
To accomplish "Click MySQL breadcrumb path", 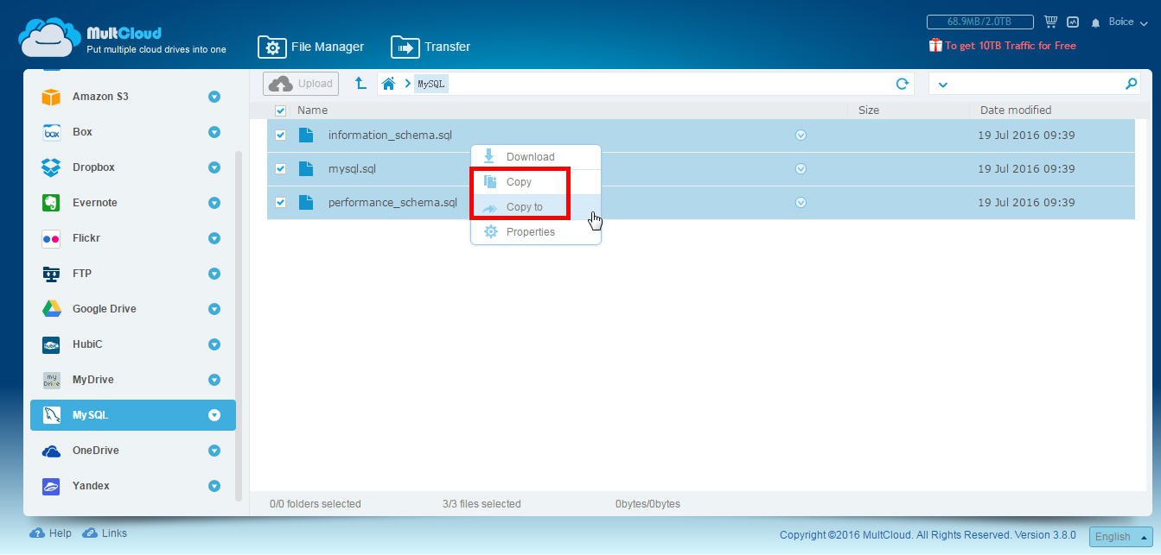I will point(431,84).
